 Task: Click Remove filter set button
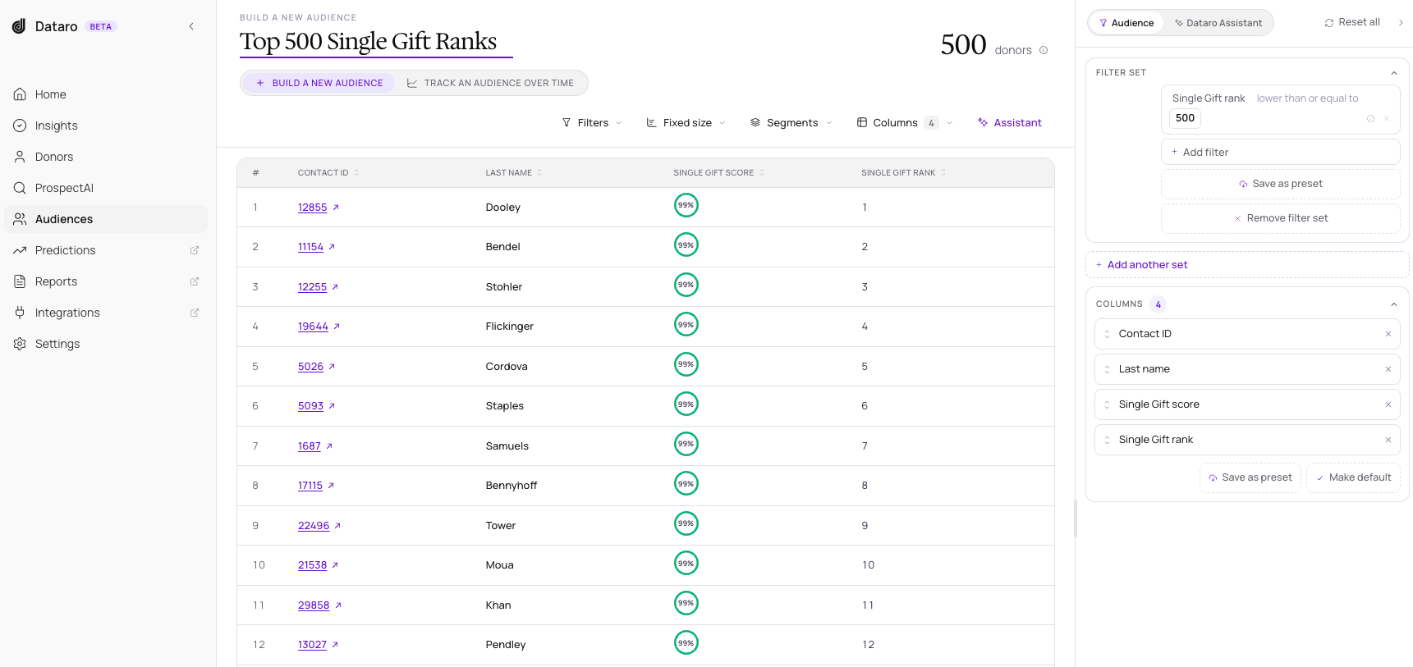1280,218
